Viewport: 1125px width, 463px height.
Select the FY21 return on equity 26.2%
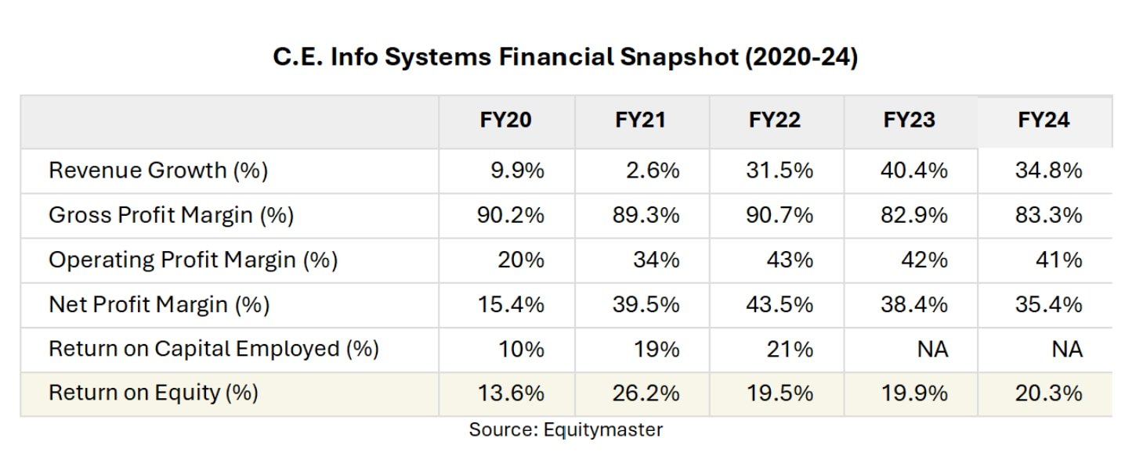646,393
